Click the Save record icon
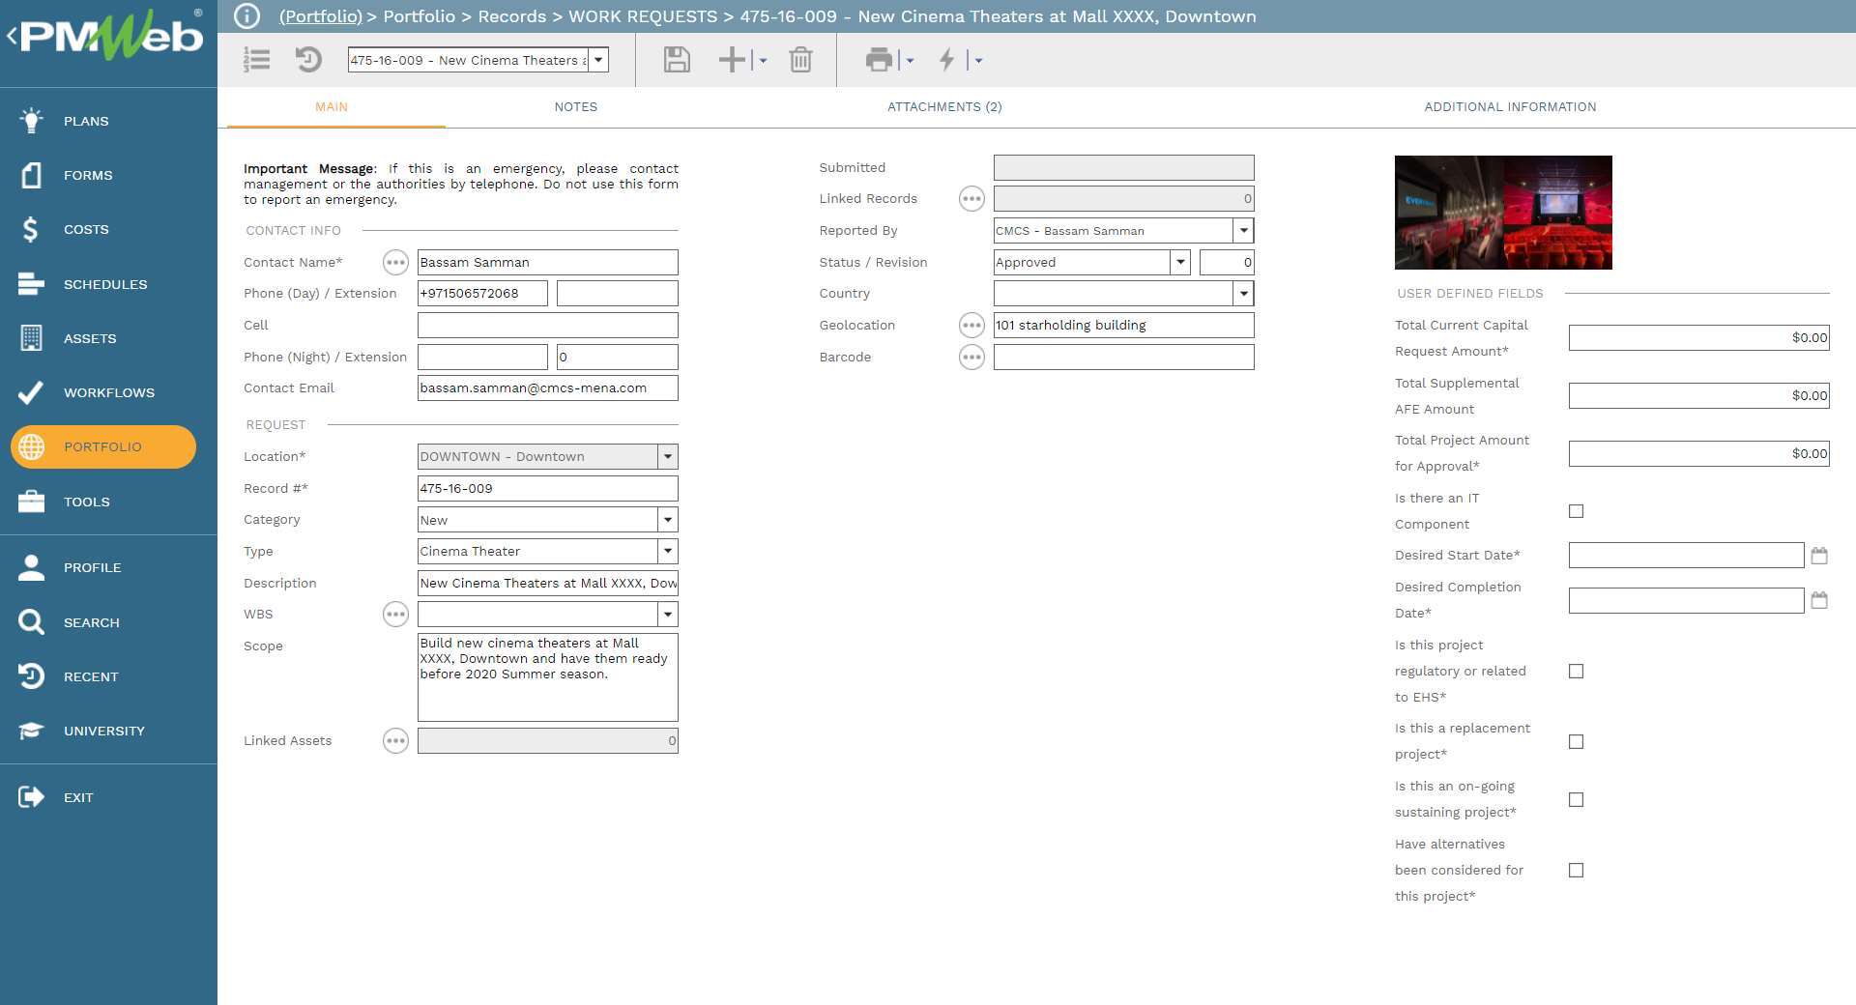Viewport: 1856px width, 1005px height. click(677, 60)
